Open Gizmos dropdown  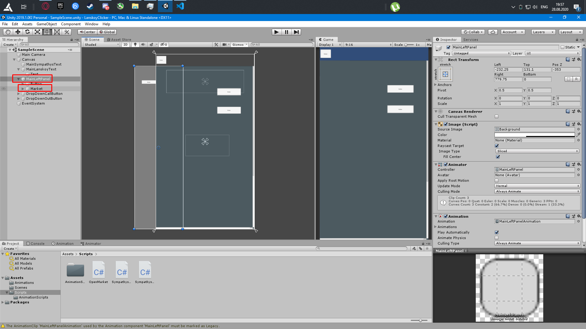coord(240,45)
